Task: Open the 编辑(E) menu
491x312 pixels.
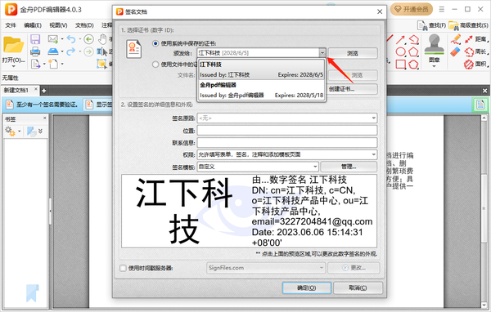Action: 33,25
